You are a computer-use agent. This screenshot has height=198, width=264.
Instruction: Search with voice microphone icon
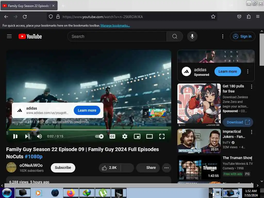tap(192, 36)
